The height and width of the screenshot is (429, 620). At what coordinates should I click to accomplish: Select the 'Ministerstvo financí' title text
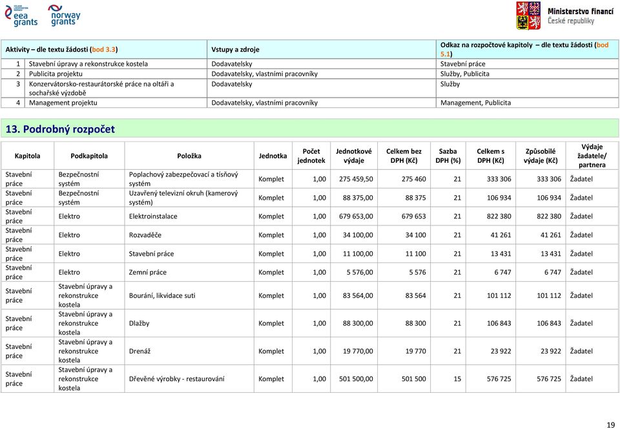pyautogui.click(x=581, y=12)
